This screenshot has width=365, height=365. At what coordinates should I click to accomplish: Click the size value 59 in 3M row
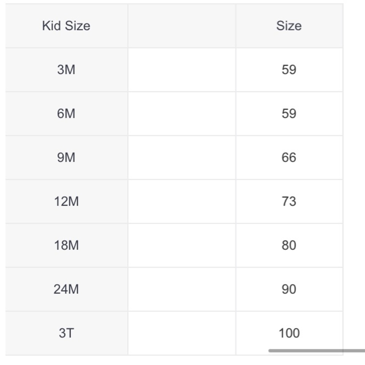coord(289,70)
